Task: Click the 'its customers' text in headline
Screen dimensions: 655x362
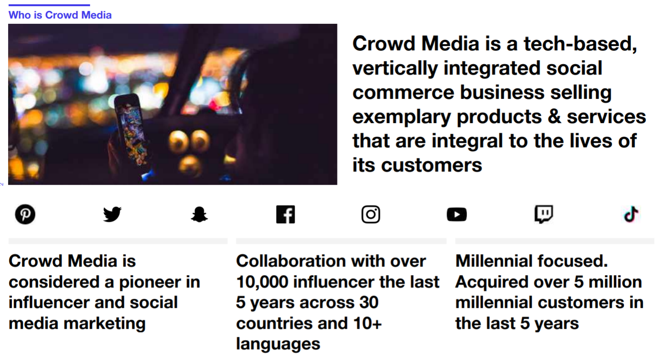Action: click(x=417, y=165)
